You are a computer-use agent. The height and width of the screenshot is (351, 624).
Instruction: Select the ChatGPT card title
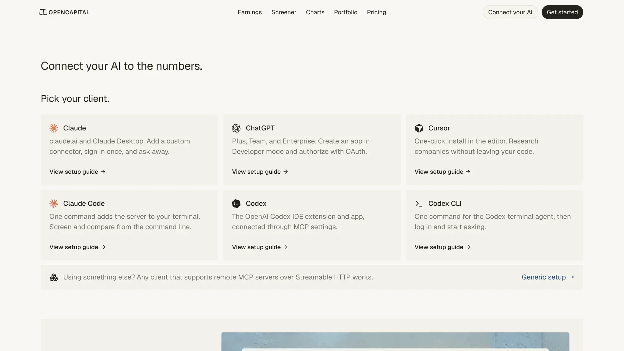pos(260,128)
